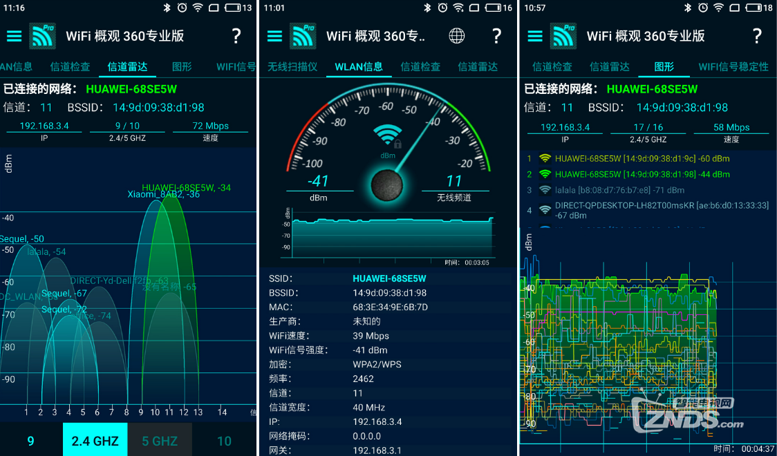
Task: Switch to 5 GHZ band
Action: point(160,440)
